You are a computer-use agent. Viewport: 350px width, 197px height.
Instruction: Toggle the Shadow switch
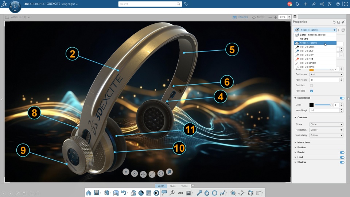[342, 162]
